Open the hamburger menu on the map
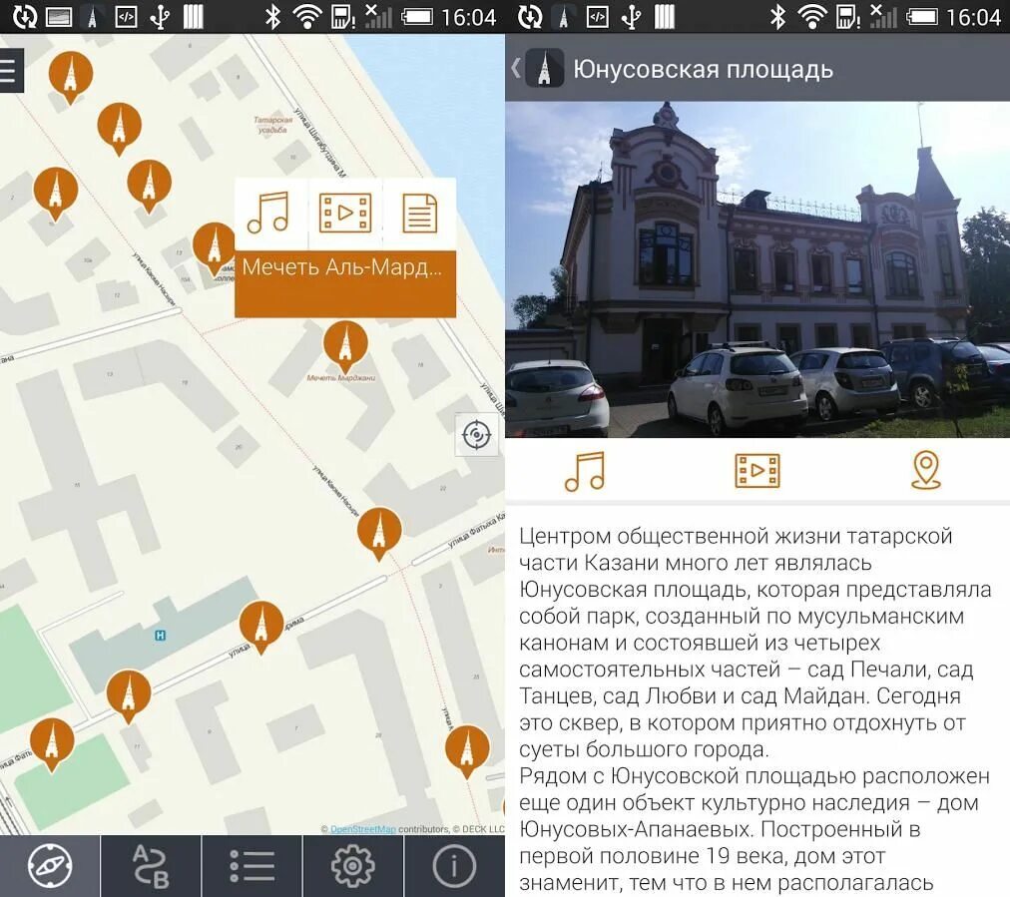The image size is (1010, 897). coord(9,70)
